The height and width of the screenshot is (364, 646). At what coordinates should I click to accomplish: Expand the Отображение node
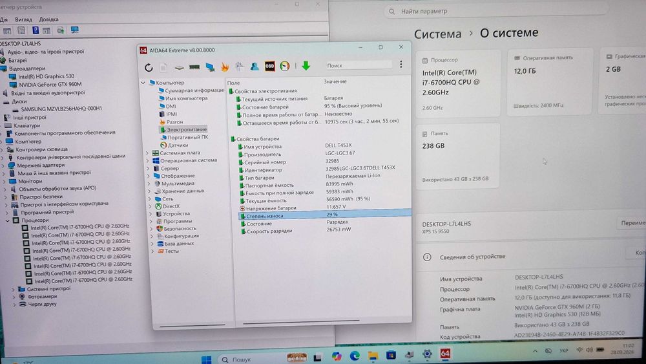coord(149,176)
